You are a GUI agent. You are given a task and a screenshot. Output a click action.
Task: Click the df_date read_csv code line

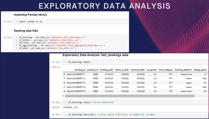tap(48, 48)
